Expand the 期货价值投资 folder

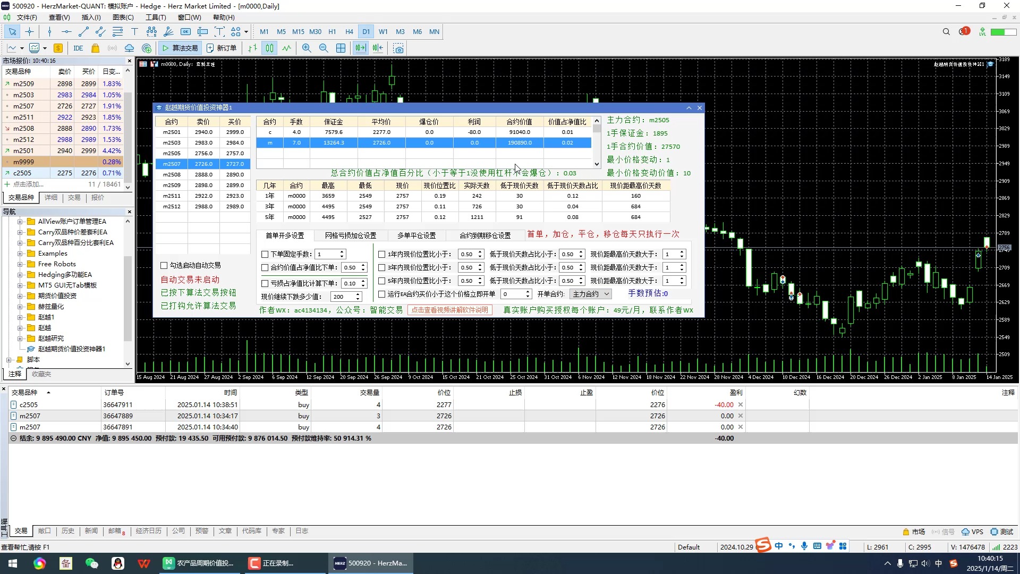(20, 296)
